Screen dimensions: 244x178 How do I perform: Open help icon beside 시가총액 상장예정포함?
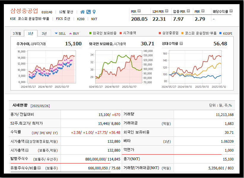[27, 141]
